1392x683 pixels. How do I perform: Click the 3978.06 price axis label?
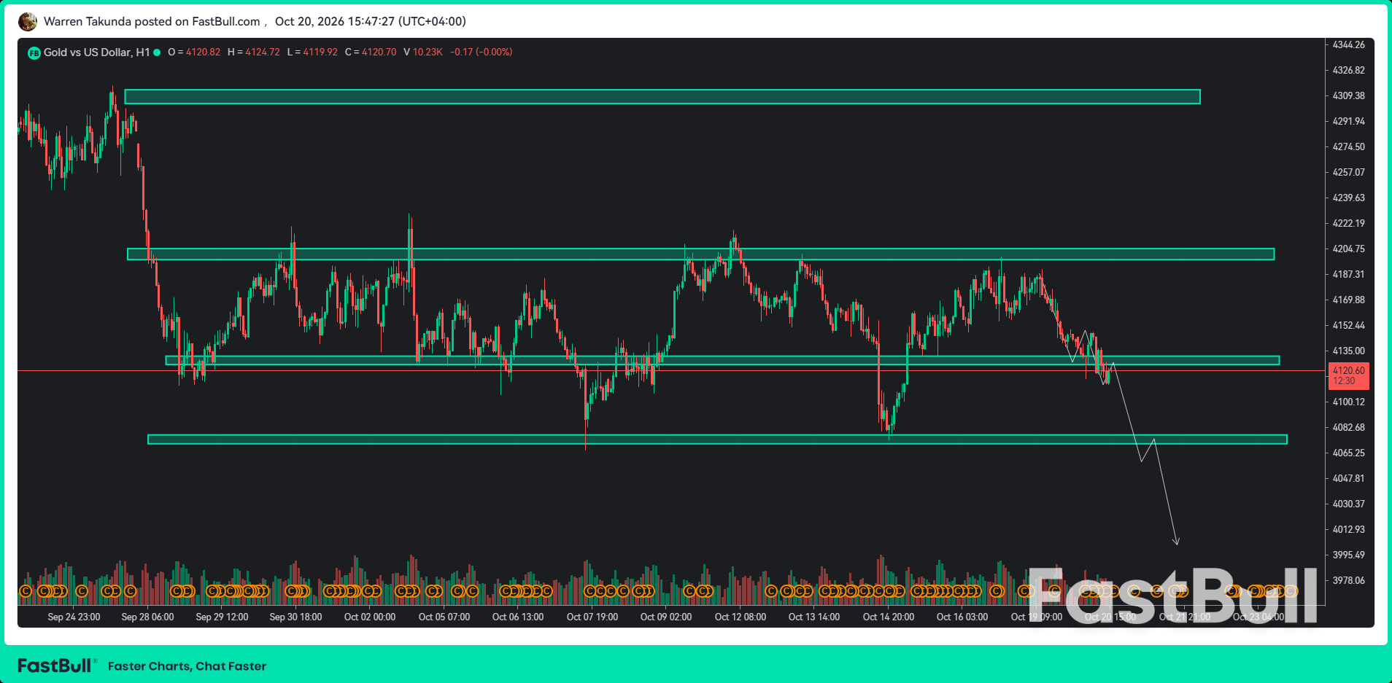tap(1348, 581)
